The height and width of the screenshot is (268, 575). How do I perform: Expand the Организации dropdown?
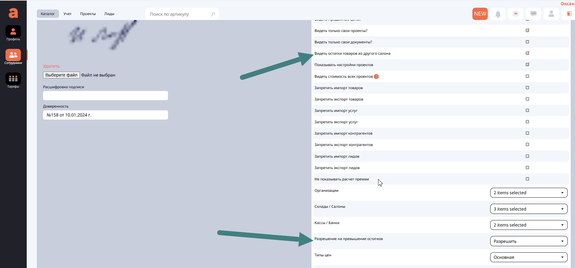(528, 193)
